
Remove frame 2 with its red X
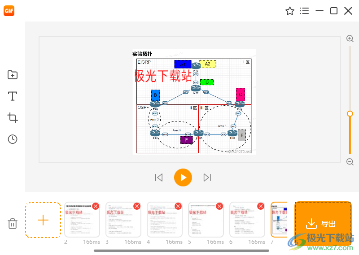pos(96,206)
